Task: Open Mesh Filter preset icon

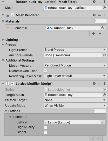Action: point(99,2)
